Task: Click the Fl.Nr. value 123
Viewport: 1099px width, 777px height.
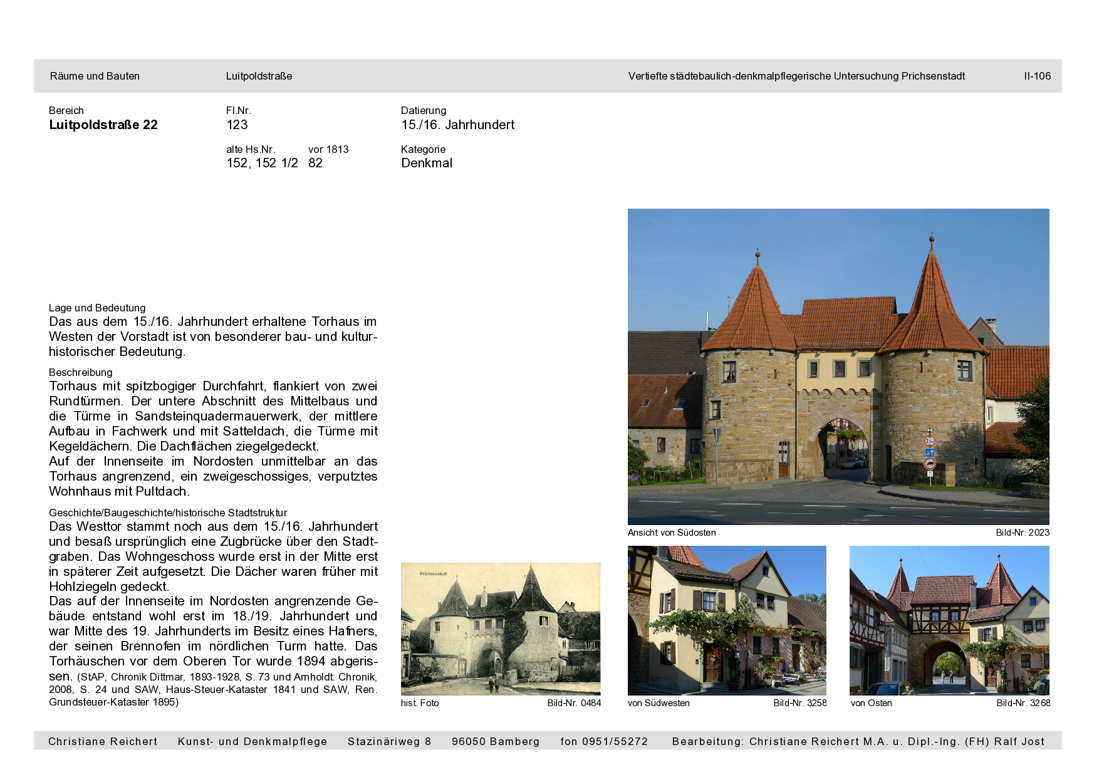Action: pyautogui.click(x=237, y=125)
